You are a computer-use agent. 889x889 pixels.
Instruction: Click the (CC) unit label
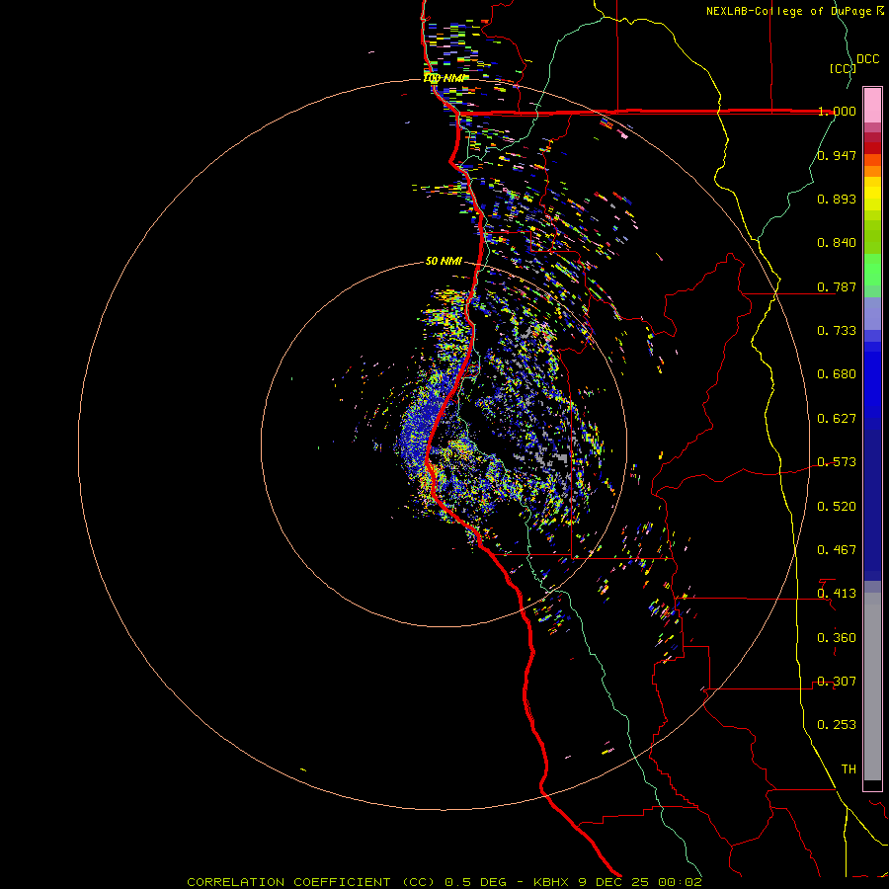(x=843, y=68)
